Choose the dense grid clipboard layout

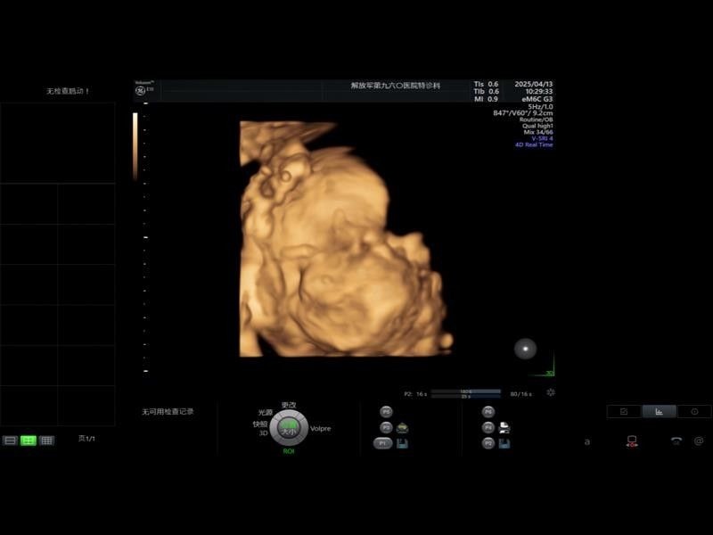coord(46,440)
